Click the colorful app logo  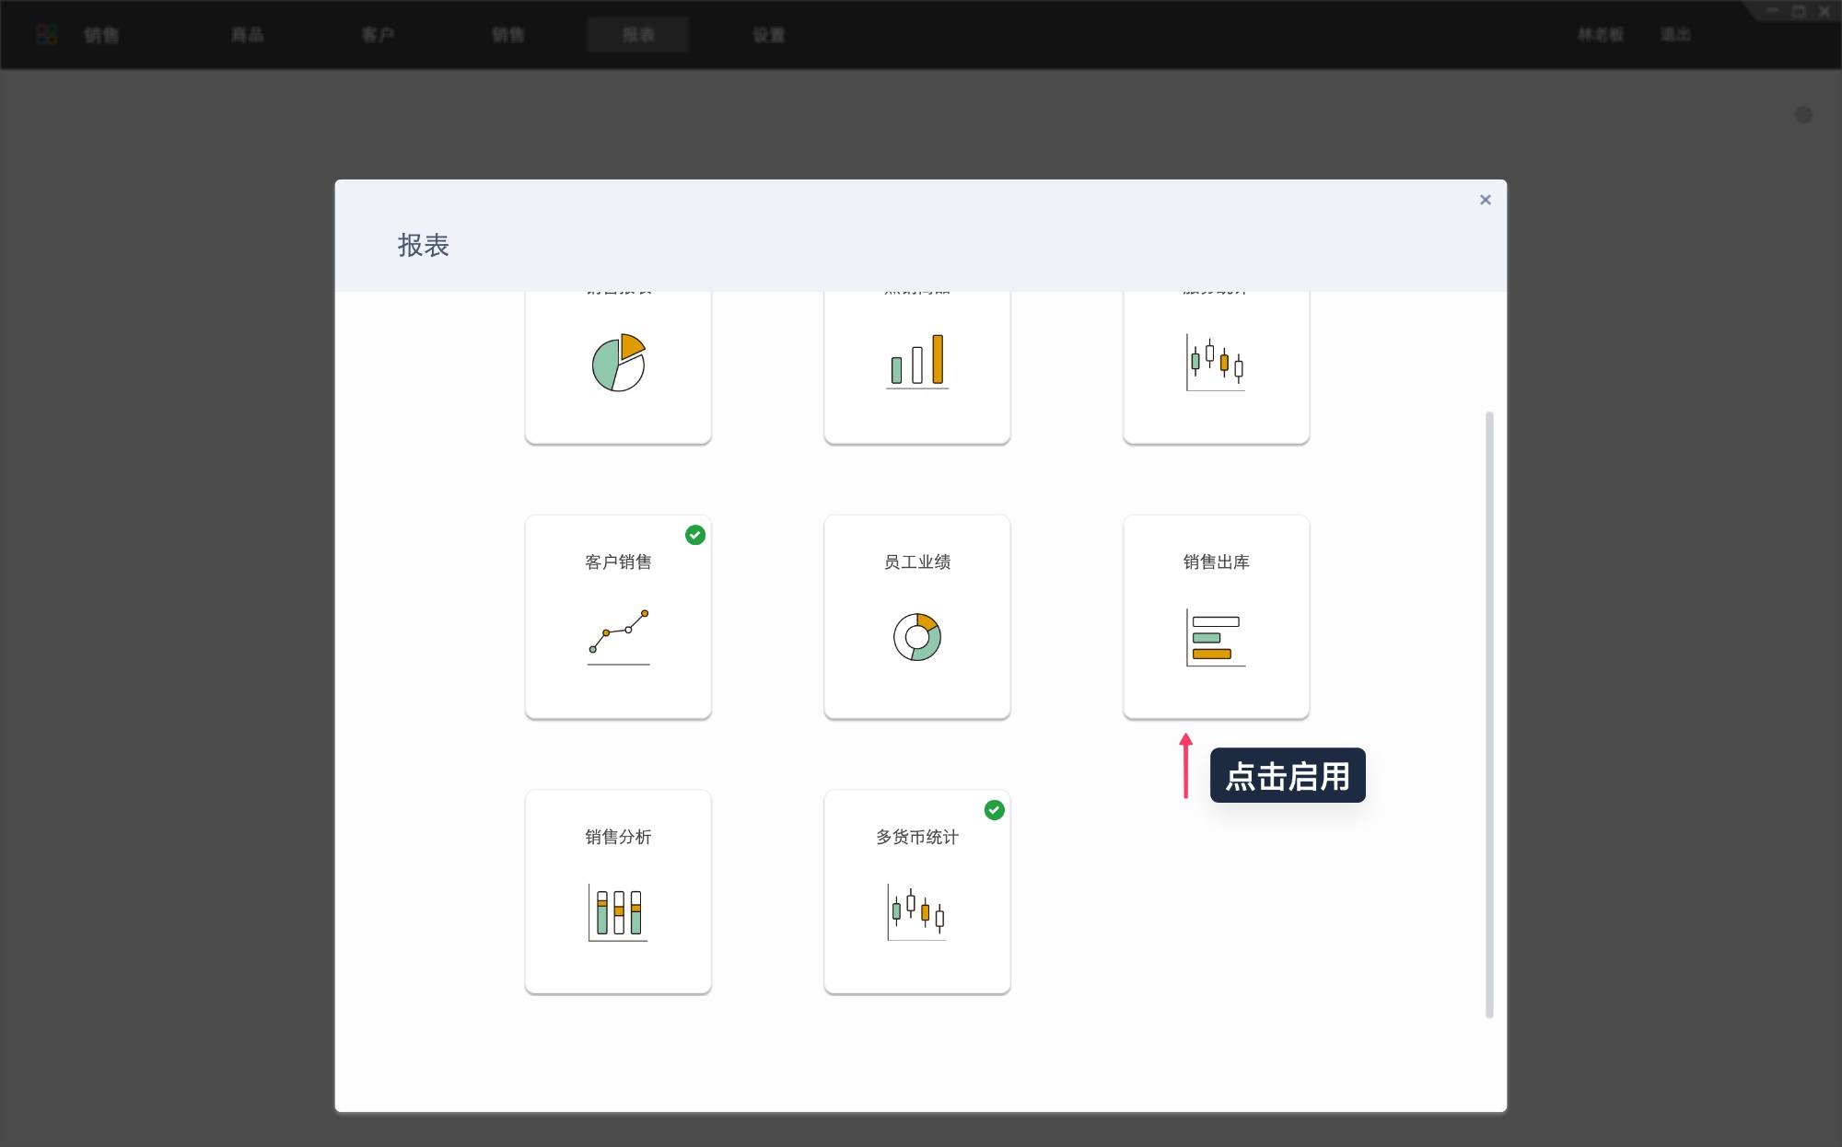click(46, 35)
